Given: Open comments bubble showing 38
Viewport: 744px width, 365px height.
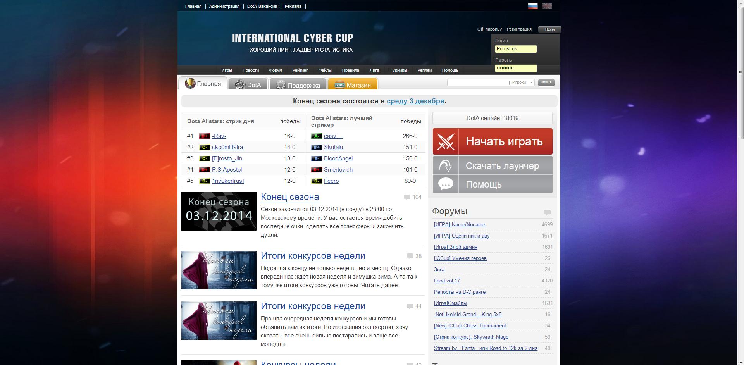Looking at the screenshot, I should 410,256.
